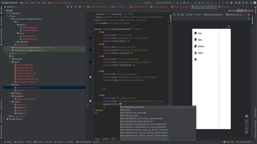Switch editor to Code view
This screenshot has width=257, height=144.
(232, 11)
